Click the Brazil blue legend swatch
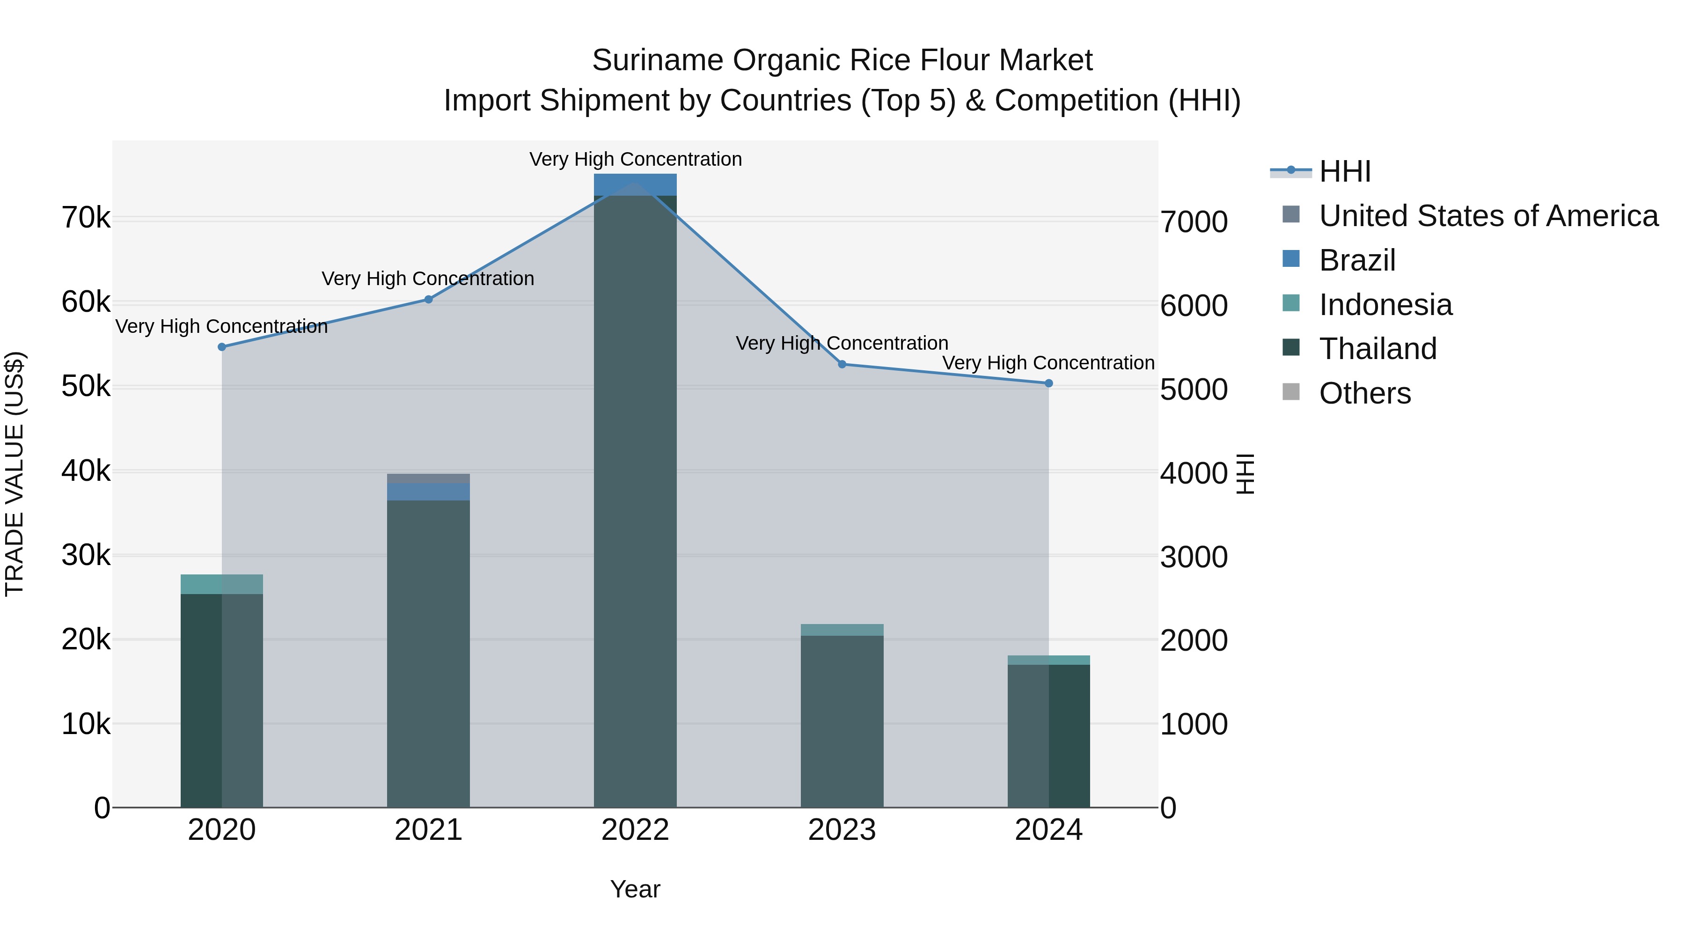Screen dimensions: 1685x948 [1291, 258]
